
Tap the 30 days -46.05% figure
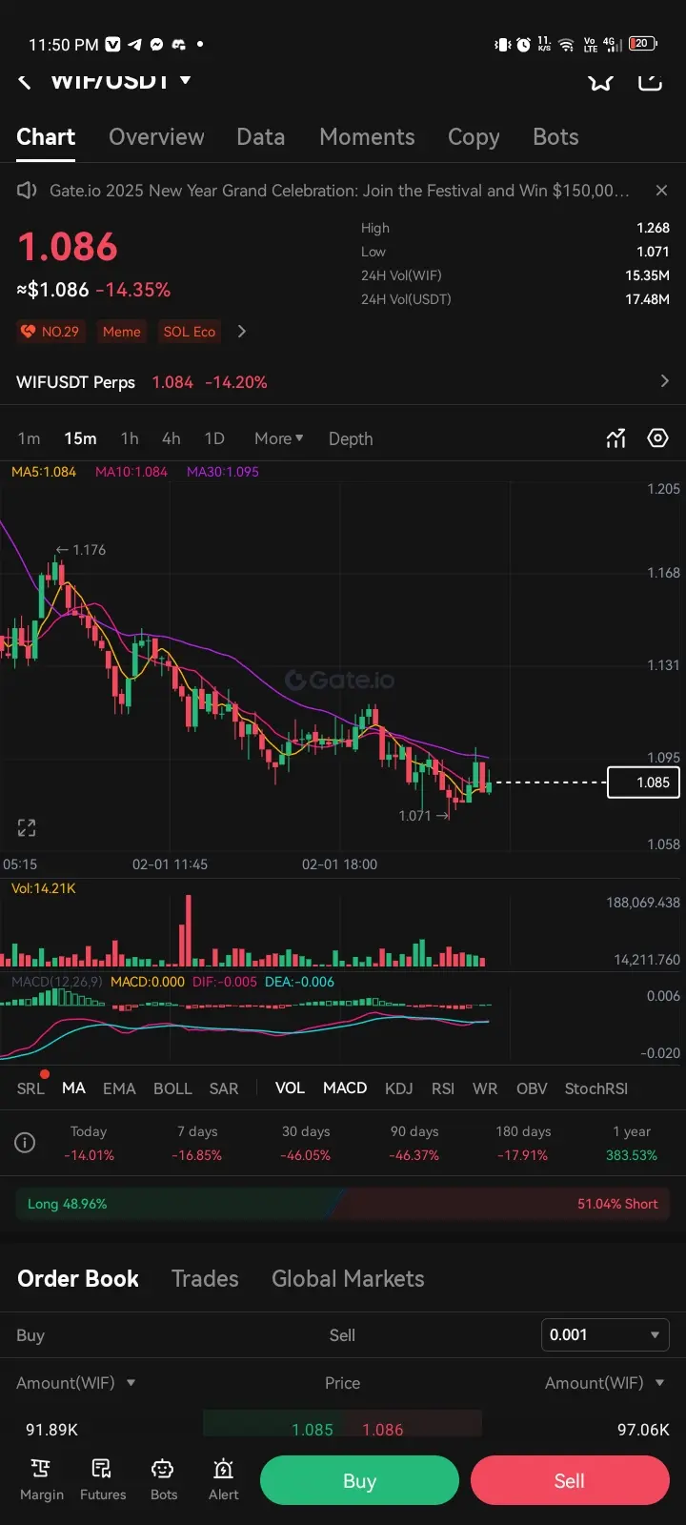[x=306, y=1155]
